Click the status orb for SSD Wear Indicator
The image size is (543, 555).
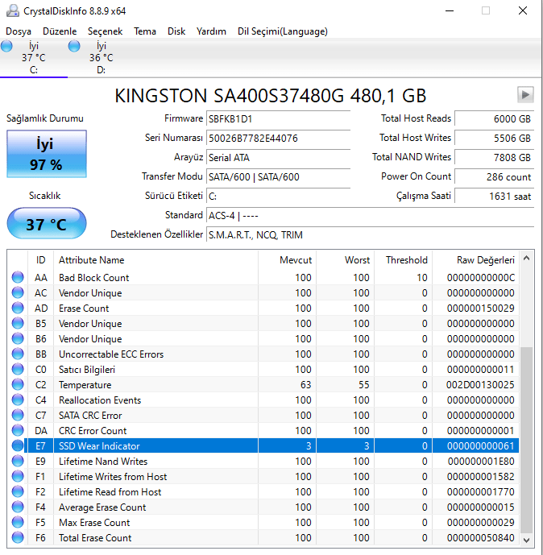click(x=18, y=445)
